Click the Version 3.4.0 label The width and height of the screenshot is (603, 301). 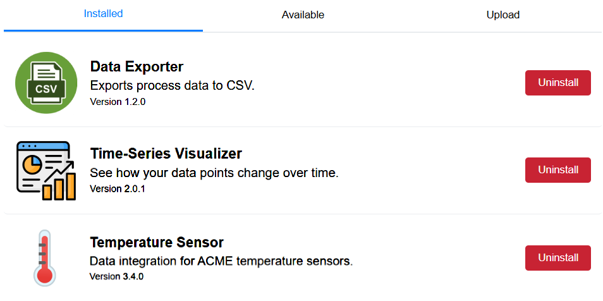[118, 276]
